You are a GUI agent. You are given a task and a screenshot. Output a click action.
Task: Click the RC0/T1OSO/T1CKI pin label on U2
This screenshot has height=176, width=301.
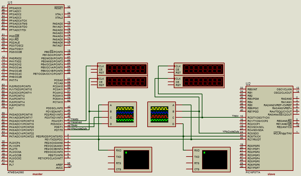[x=259, y=118]
